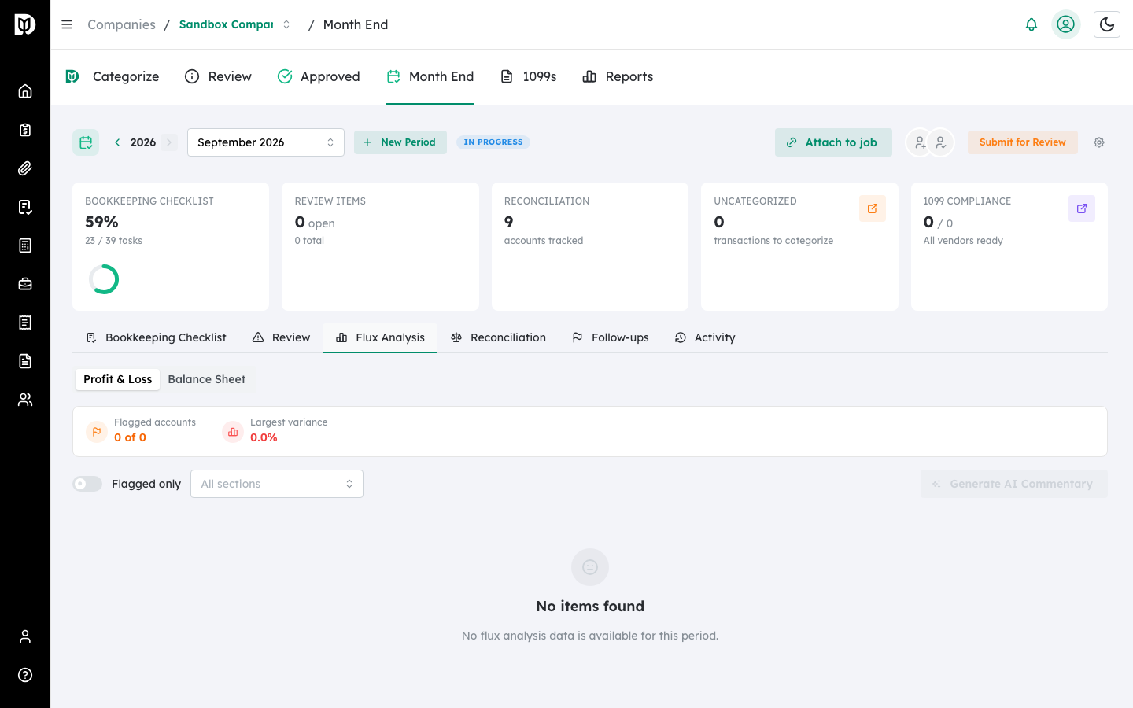
Task: Click the Bookkeeping Checklist 59% card
Action: 171,247
